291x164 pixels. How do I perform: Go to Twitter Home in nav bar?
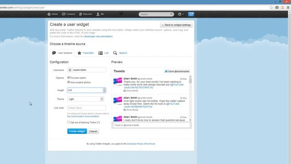pyautogui.click(x=53, y=14)
